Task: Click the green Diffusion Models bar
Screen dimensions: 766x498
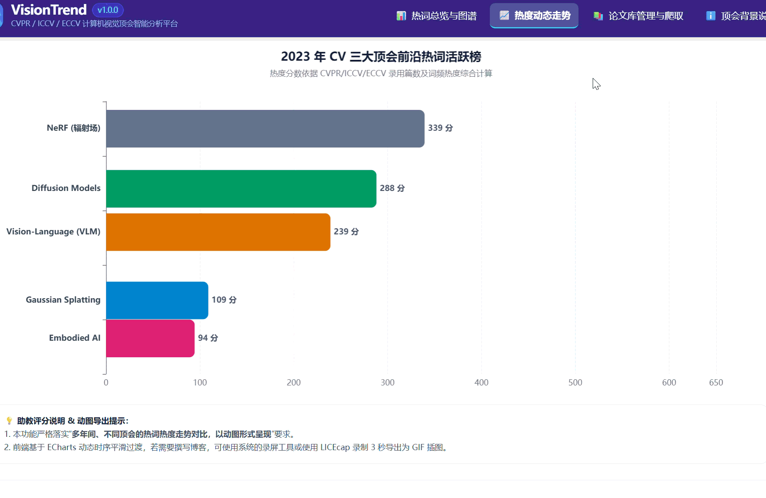Action: coord(241,189)
